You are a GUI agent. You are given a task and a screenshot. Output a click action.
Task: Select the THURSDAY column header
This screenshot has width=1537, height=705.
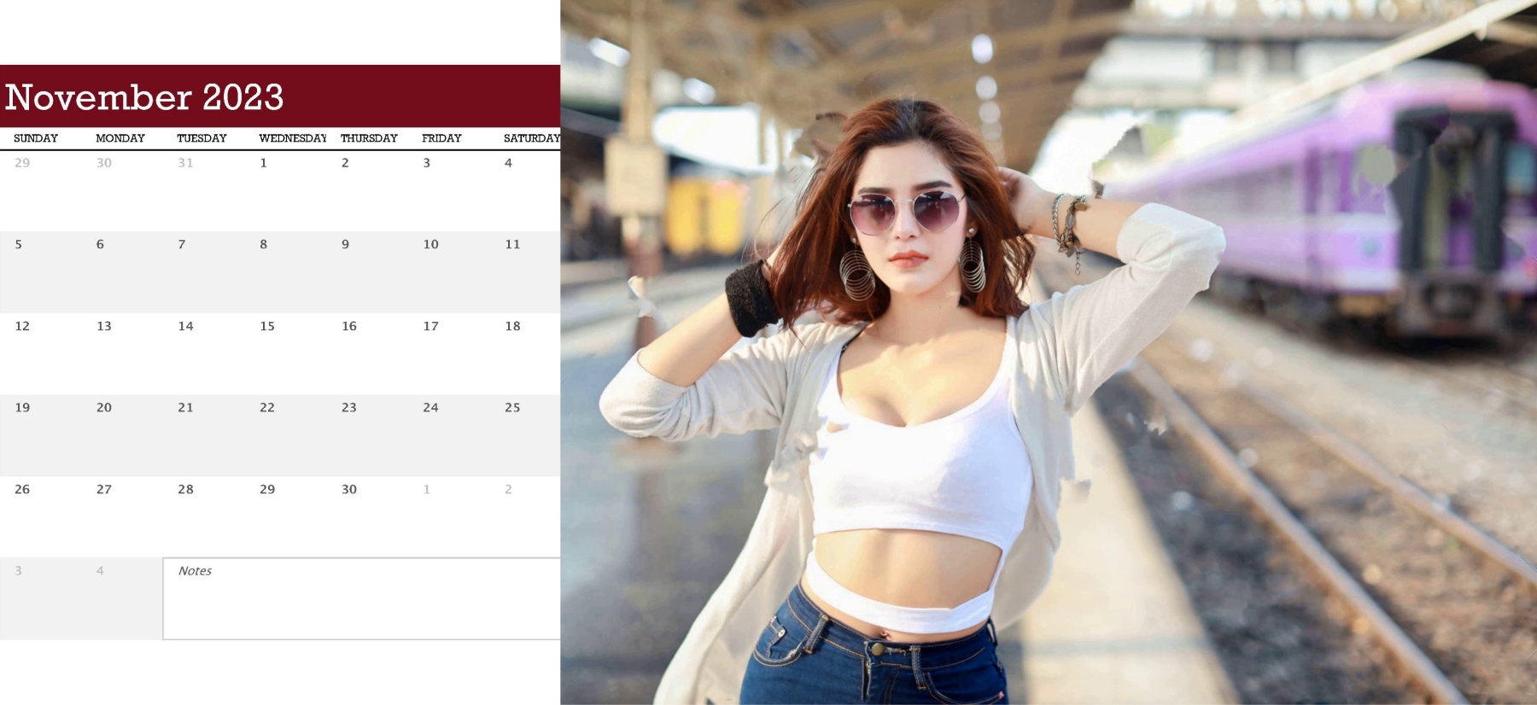pyautogui.click(x=369, y=138)
